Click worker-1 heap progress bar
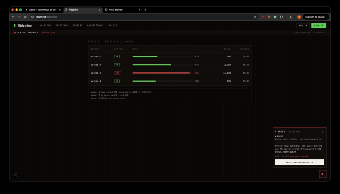This screenshot has width=340, height=194. [x=163, y=56]
